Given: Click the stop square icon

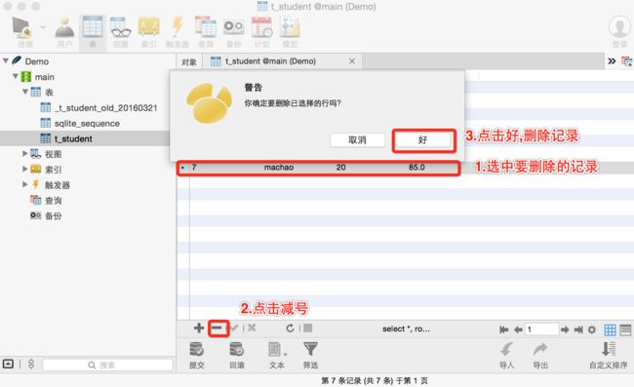Looking at the screenshot, I should coord(307,328).
